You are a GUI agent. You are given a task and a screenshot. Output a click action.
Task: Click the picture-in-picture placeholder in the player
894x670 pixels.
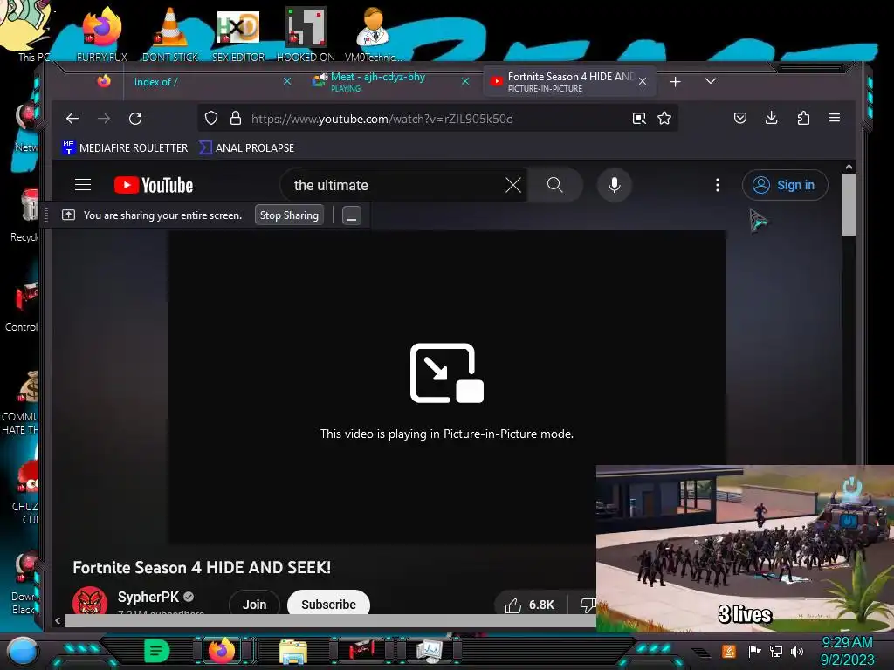coord(446,387)
